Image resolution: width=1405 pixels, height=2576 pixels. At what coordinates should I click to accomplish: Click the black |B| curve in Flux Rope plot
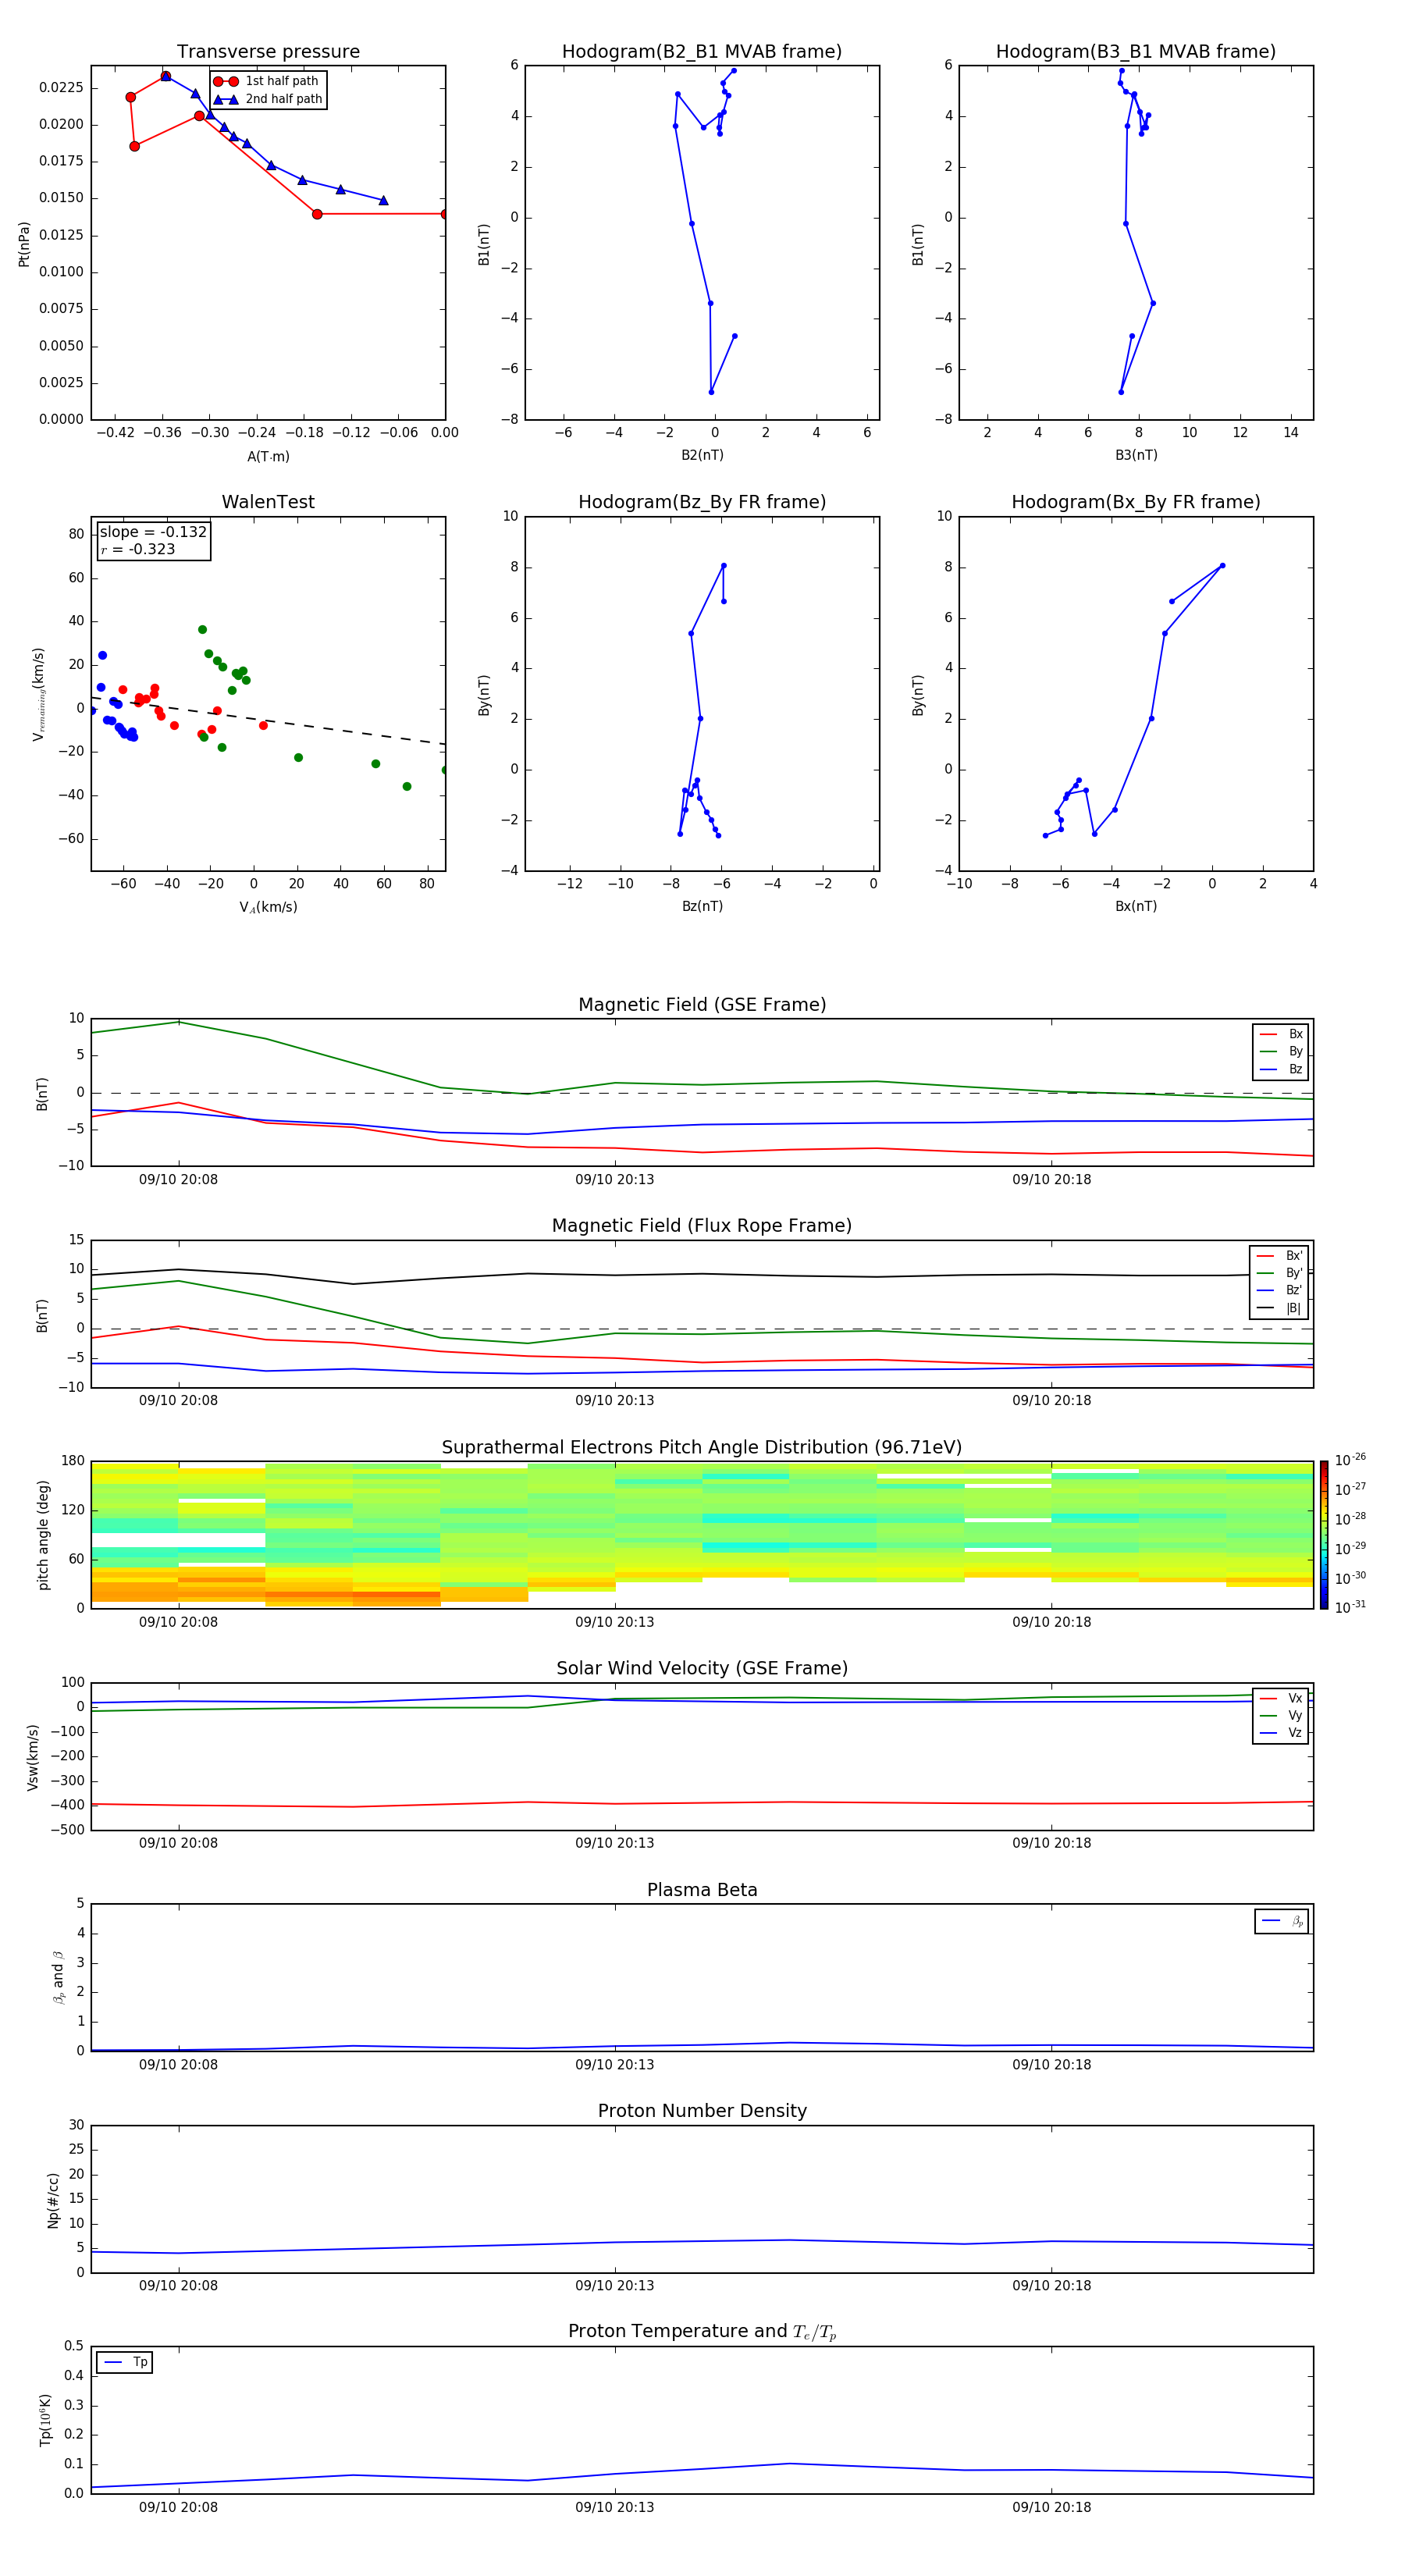pos(700,1274)
